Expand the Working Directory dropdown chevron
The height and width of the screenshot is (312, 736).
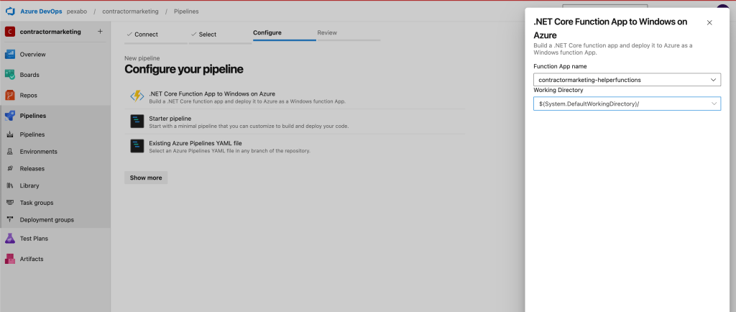click(714, 104)
